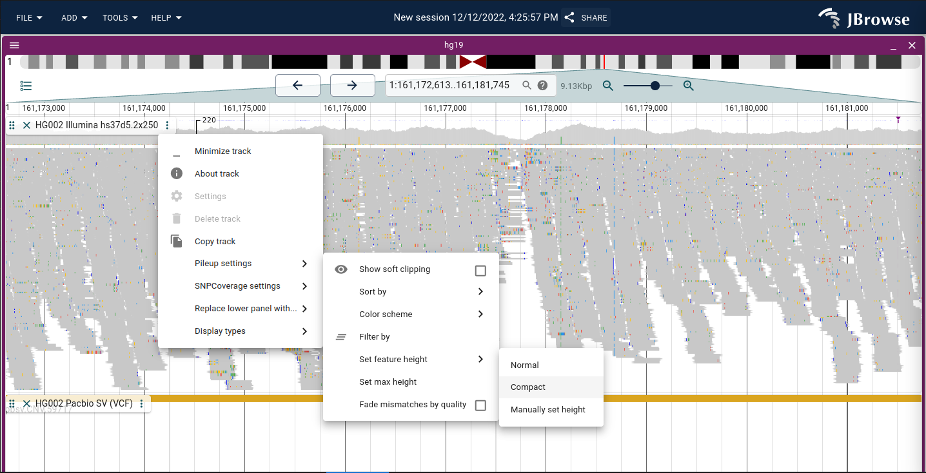Pan right with forward arrow button

tap(352, 85)
